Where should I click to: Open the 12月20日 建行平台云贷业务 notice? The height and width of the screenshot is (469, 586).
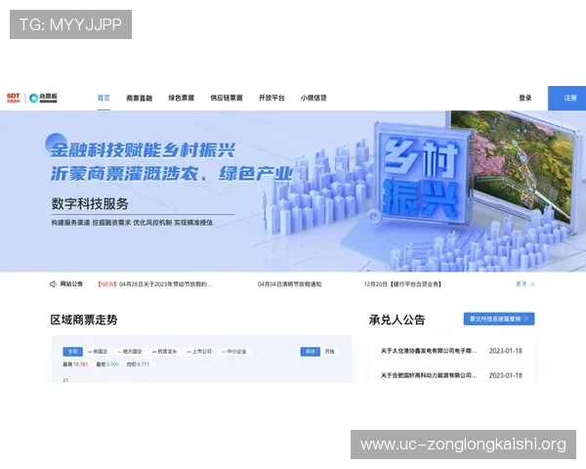coord(402,284)
